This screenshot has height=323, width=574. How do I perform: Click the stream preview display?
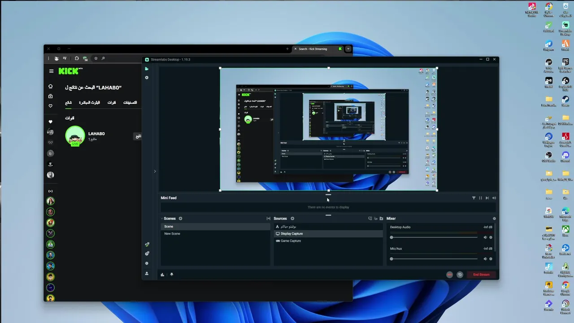328,129
